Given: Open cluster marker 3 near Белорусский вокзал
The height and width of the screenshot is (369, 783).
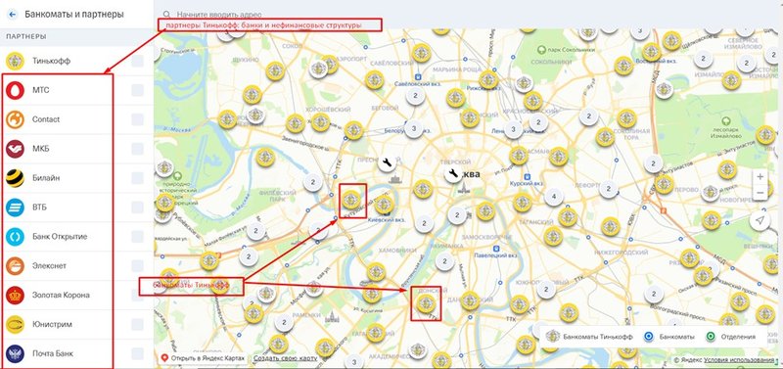Looking at the screenshot, I should [x=413, y=129].
